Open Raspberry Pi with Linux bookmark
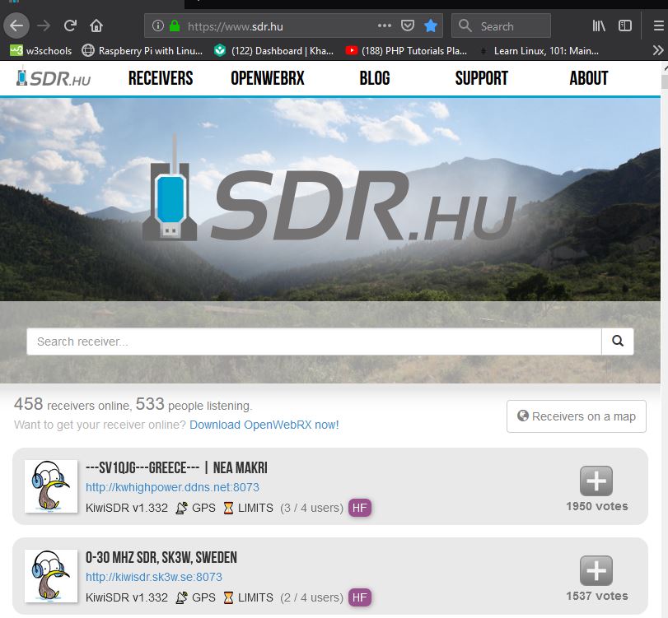668x618 pixels. pyautogui.click(x=142, y=51)
